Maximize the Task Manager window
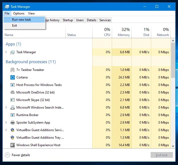This screenshot has width=178, height=165. pyautogui.click(x=157, y=6)
